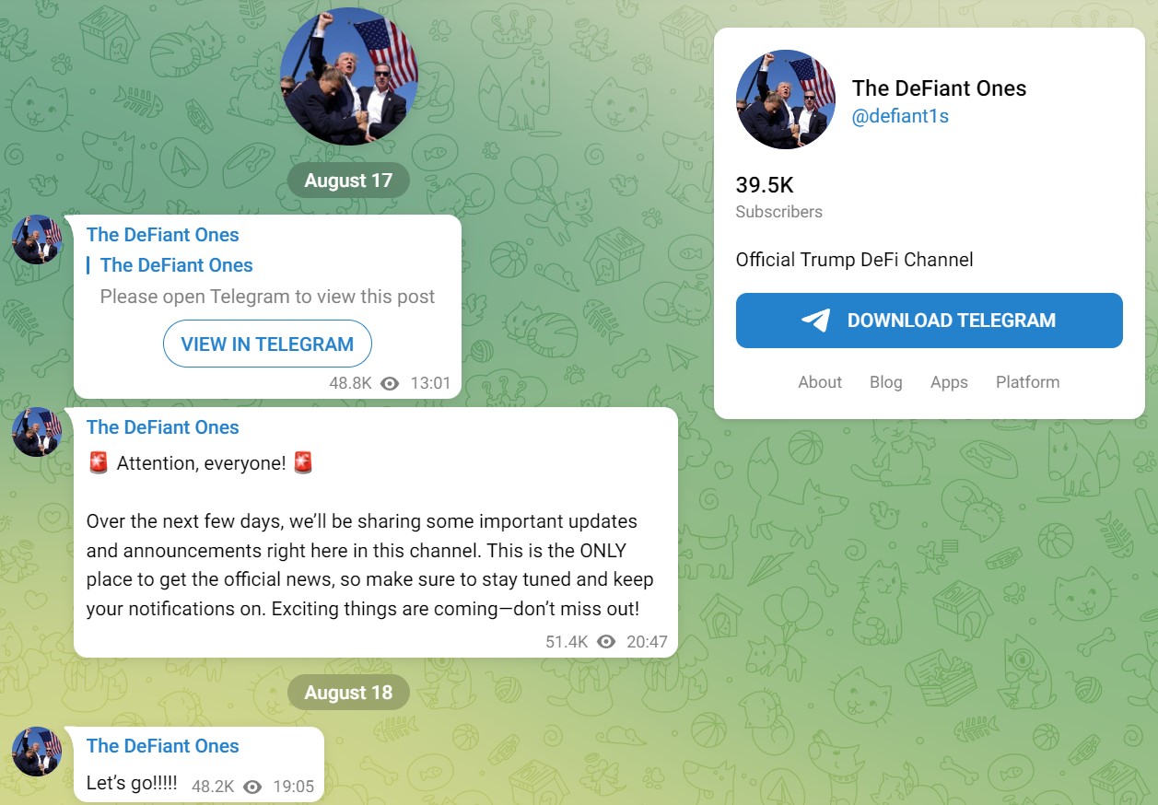The image size is (1158, 805).
Task: Click the eye views icon beside 51.4K
Action: 606,642
